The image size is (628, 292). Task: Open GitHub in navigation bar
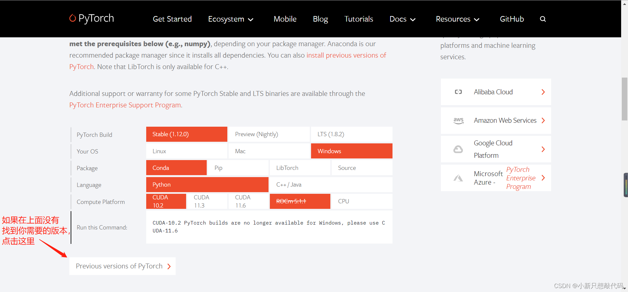(512, 19)
